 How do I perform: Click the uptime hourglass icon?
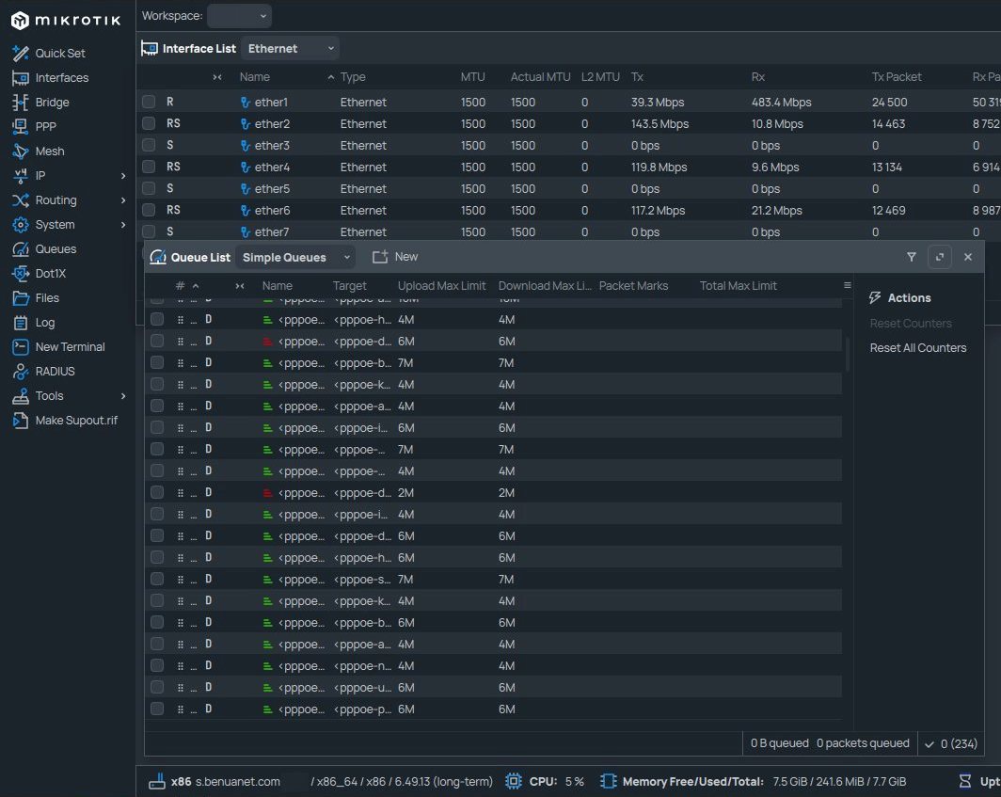click(965, 782)
